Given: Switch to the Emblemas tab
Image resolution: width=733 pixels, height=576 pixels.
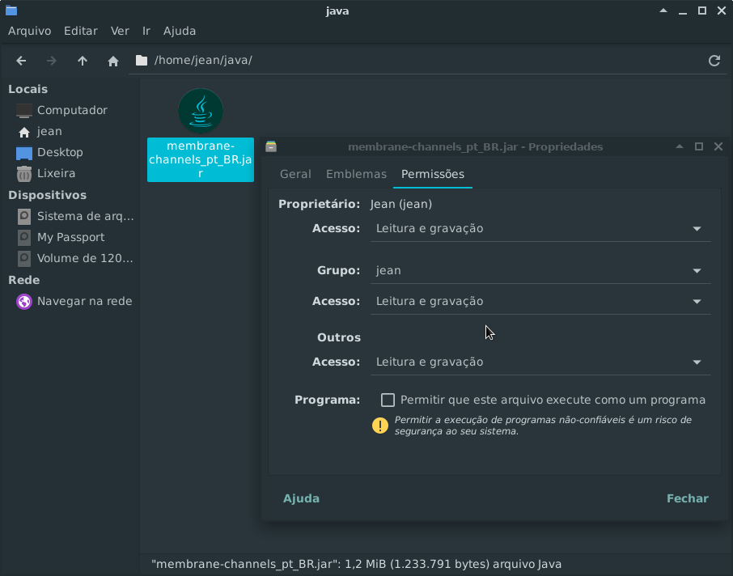Looking at the screenshot, I should click(x=356, y=174).
